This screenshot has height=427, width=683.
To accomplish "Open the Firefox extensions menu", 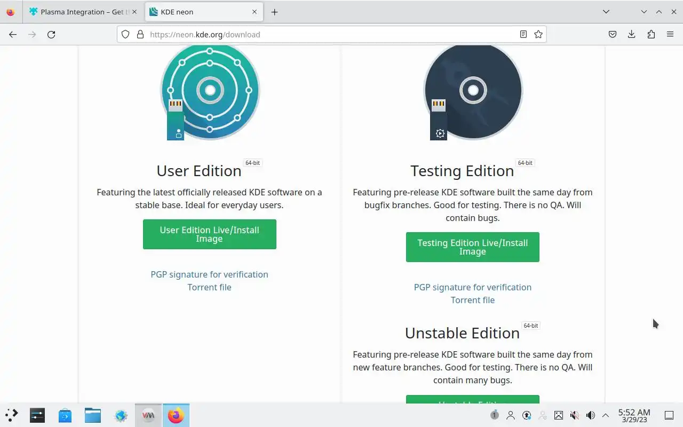I will tap(651, 34).
